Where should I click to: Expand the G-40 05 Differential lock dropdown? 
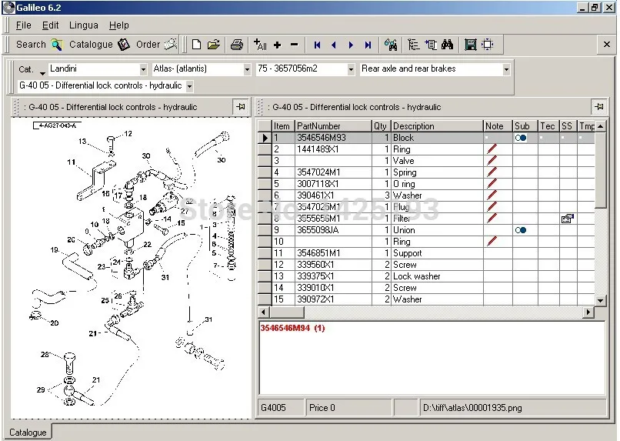[189, 86]
